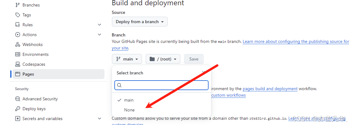Click the Actions play icon
This screenshot has height=125, width=353.
coord(18,35)
